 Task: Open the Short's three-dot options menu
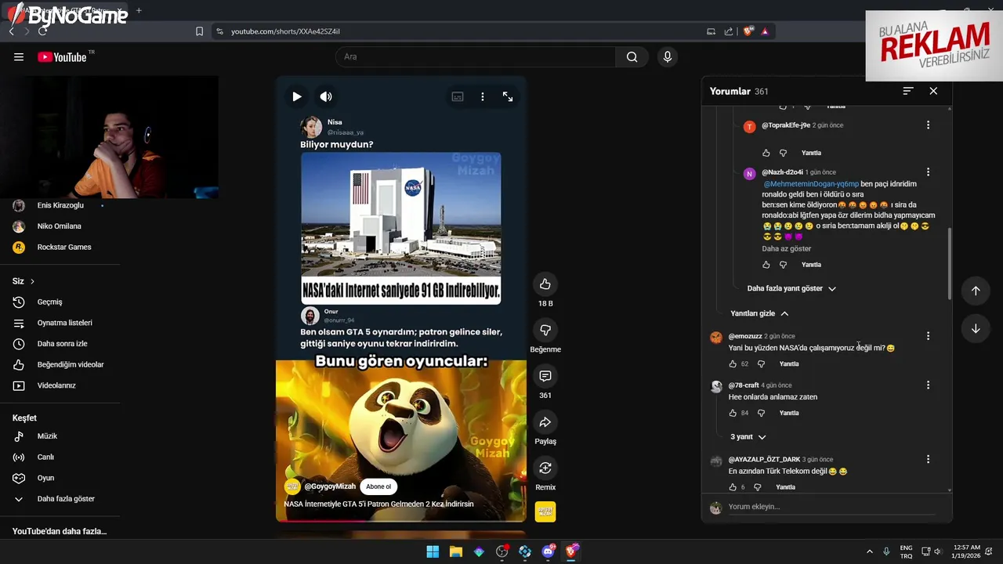click(x=483, y=96)
